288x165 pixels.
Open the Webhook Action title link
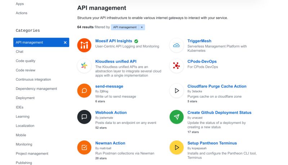click(x=111, y=112)
